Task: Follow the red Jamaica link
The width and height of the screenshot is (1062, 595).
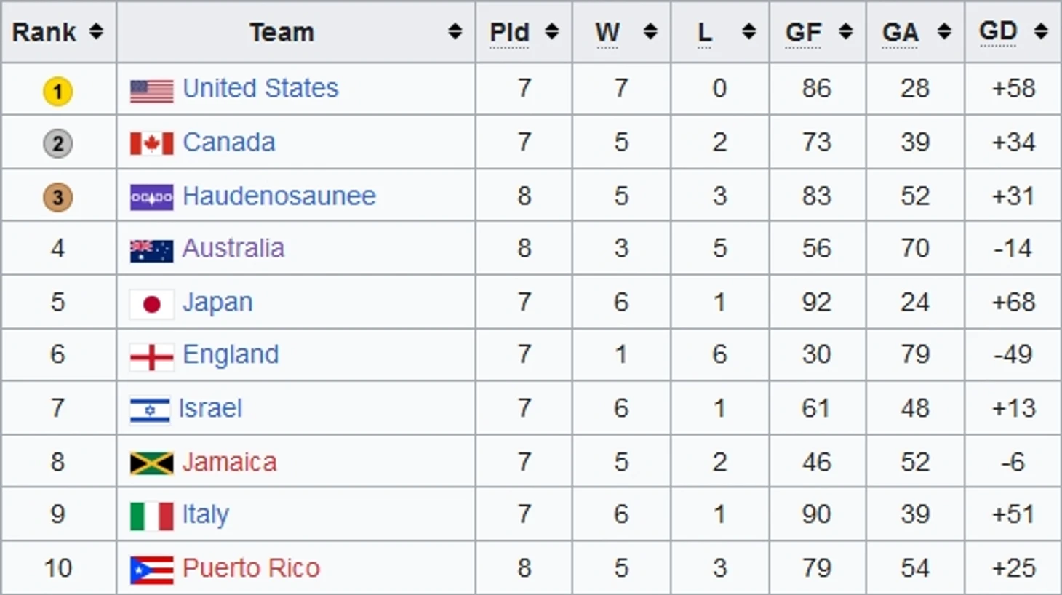Action: (229, 462)
